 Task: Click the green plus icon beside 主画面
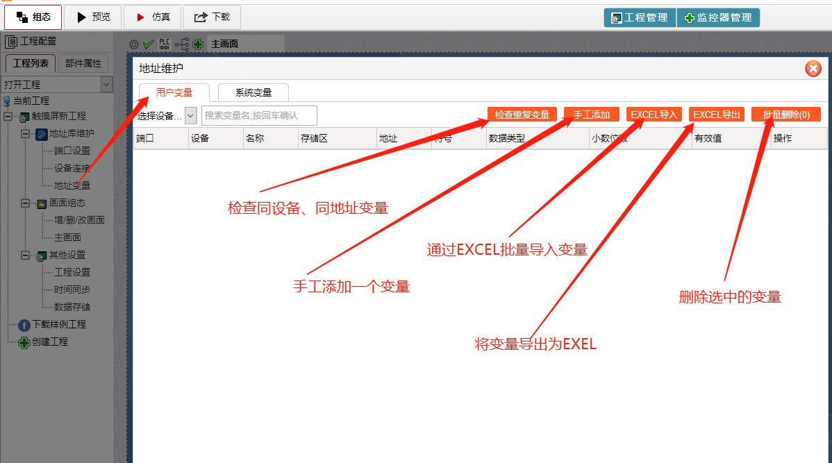[199, 44]
